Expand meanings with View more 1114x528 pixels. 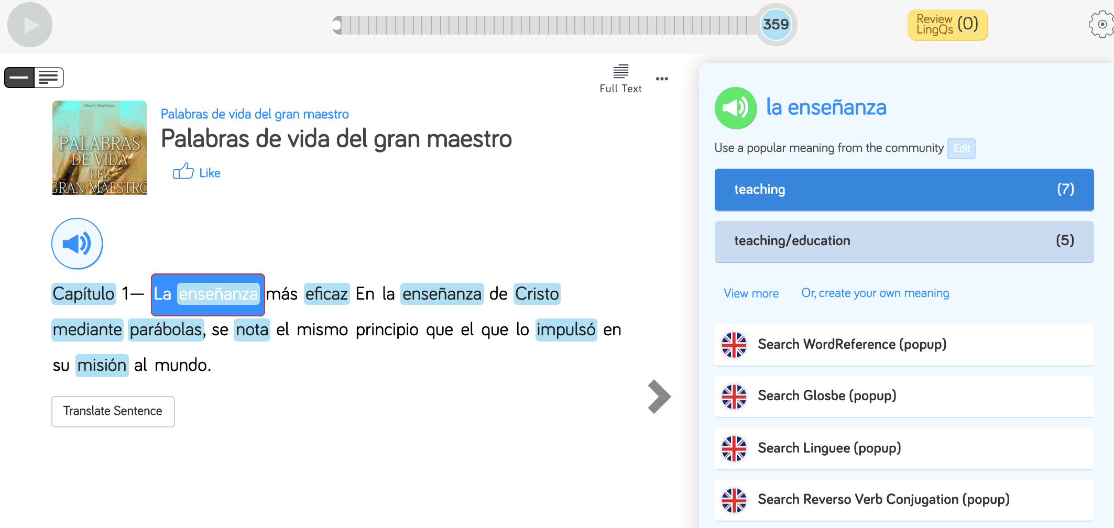point(751,293)
